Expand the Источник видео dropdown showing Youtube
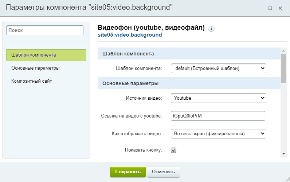290x182 pixels. click(x=219, y=98)
